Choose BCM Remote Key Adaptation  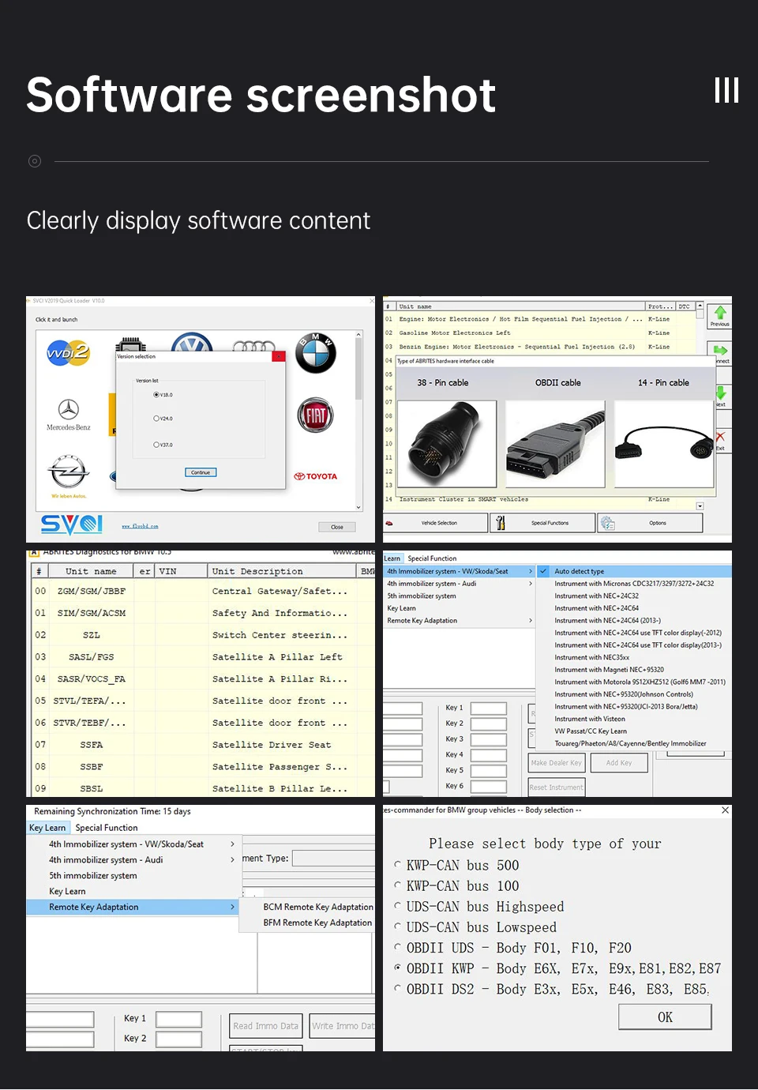pos(318,907)
